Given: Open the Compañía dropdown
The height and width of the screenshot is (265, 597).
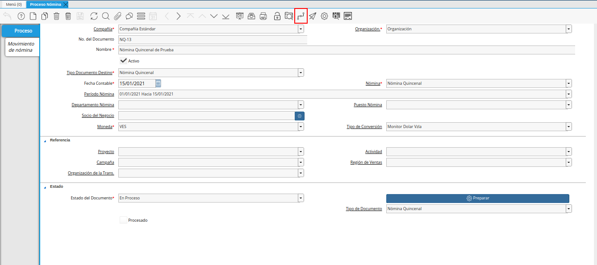Looking at the screenshot, I should (301, 29).
